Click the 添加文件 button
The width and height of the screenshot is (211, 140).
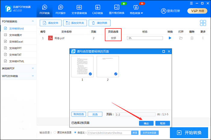pos(51,23)
